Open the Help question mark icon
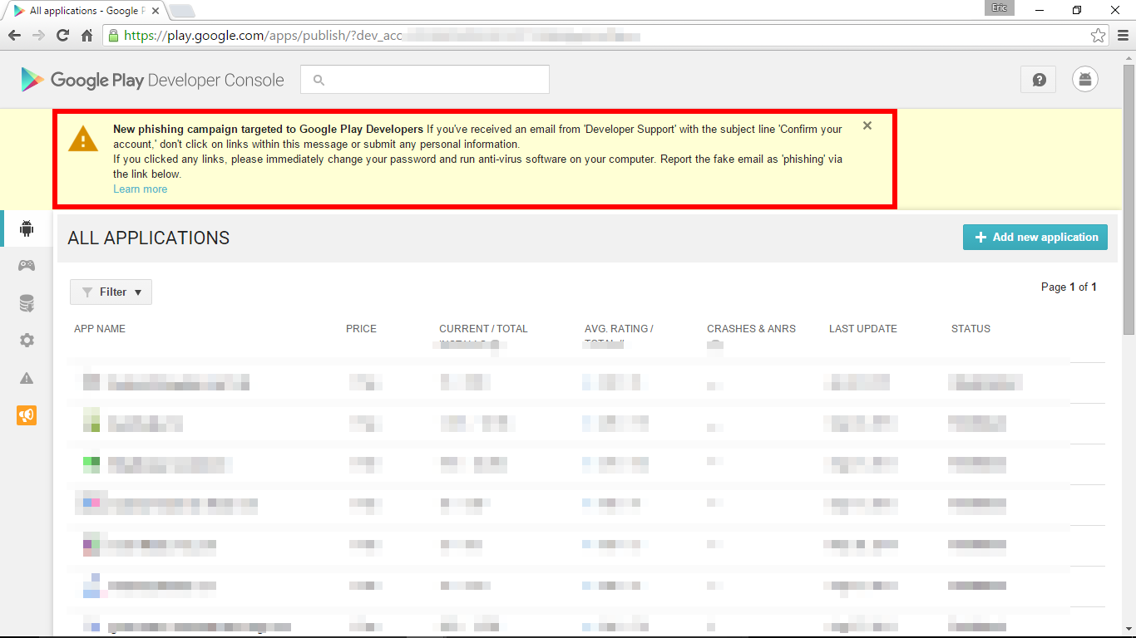 tap(1039, 80)
